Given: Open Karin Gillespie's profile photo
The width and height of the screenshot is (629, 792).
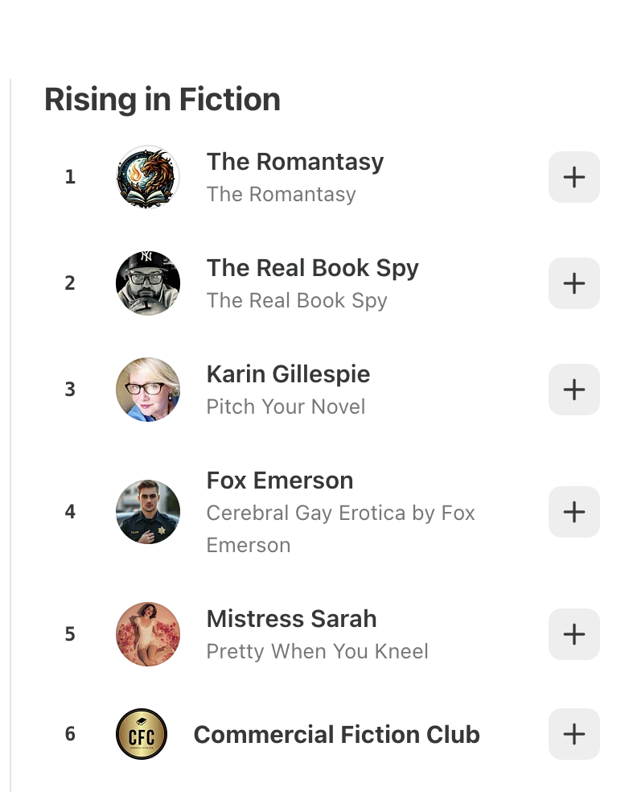Looking at the screenshot, I should pos(148,390).
